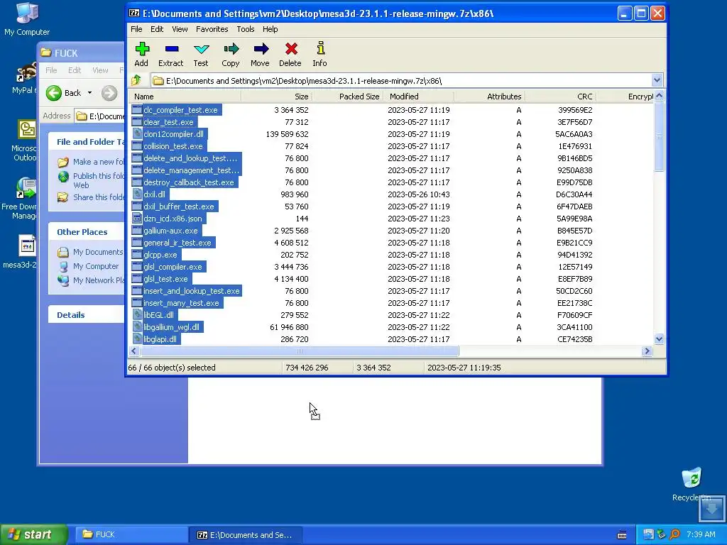Open My Computer link in Other Places

[x=96, y=266]
